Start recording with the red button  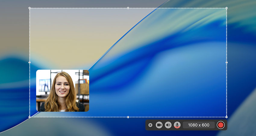221,125
